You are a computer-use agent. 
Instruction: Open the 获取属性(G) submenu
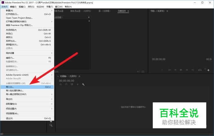[27, 104]
